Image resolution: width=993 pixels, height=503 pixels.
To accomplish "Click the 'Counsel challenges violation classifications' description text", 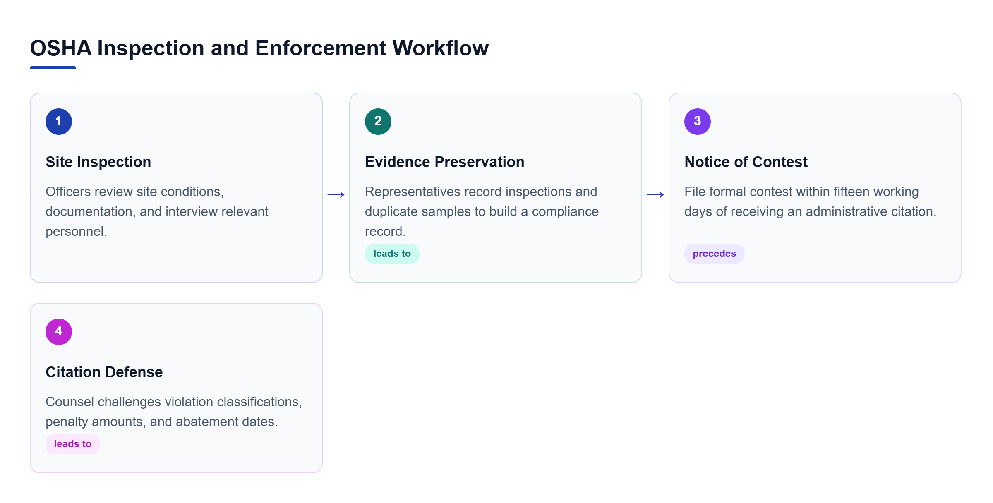I will (174, 412).
